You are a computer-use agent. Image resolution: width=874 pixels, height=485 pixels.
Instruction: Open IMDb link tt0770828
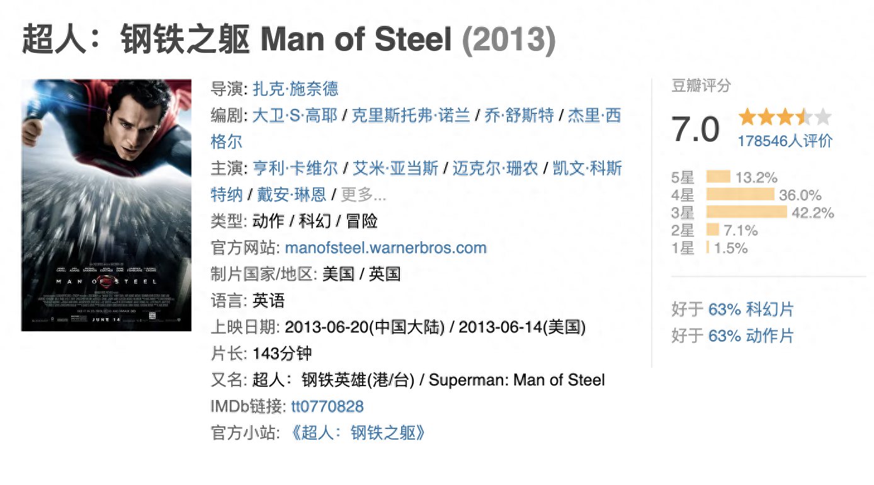(x=327, y=406)
